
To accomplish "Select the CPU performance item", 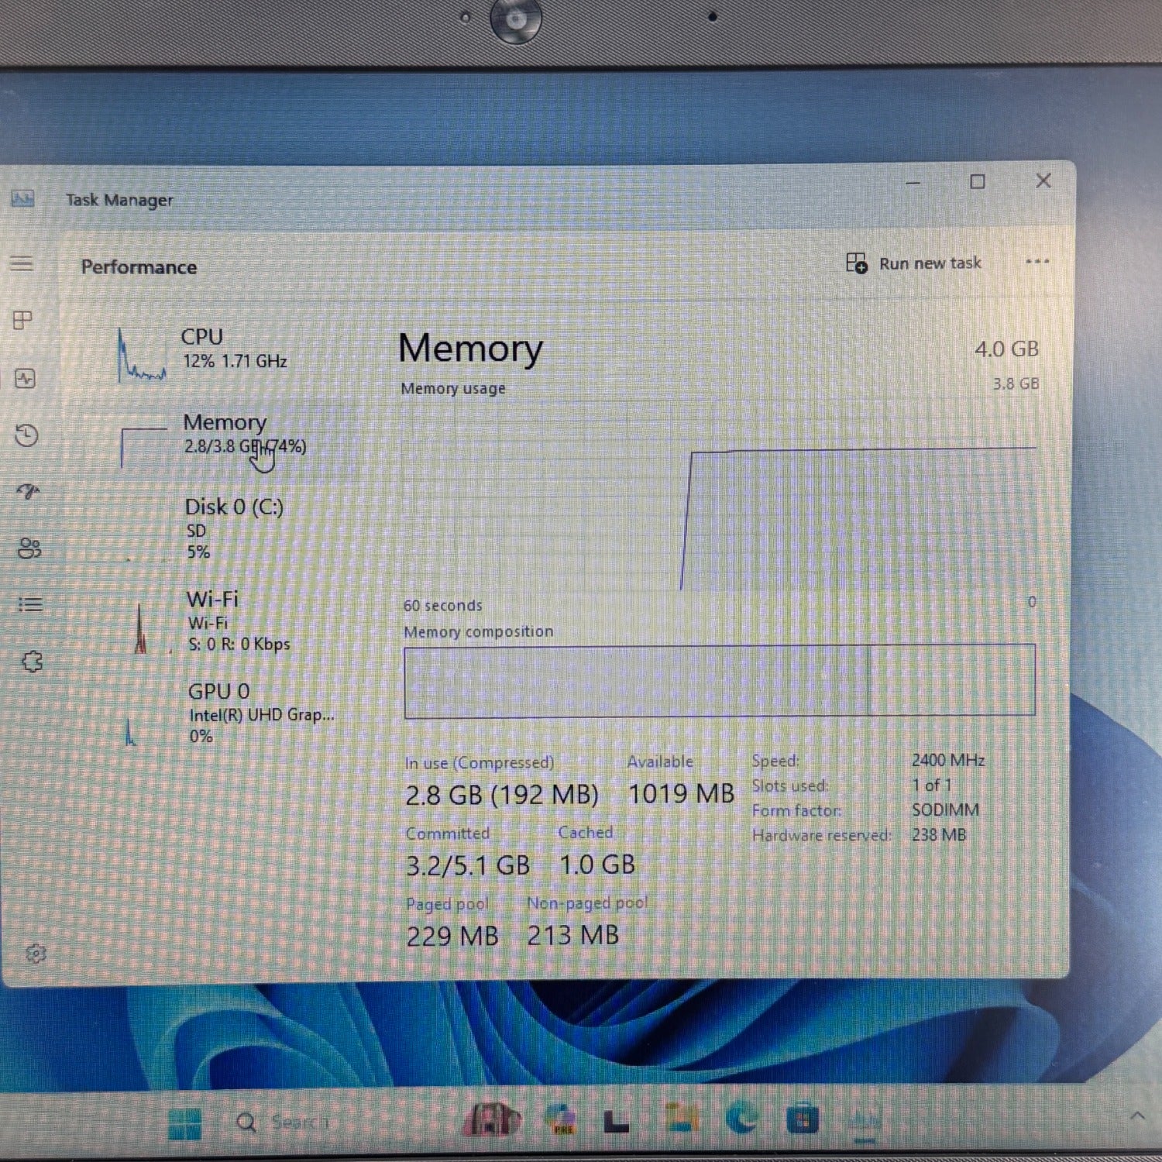I will pyautogui.click(x=225, y=351).
